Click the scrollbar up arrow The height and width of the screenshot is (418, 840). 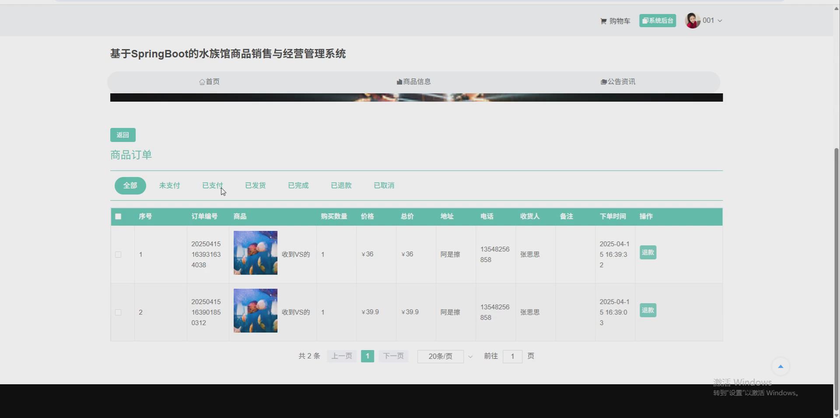[x=836, y=8]
